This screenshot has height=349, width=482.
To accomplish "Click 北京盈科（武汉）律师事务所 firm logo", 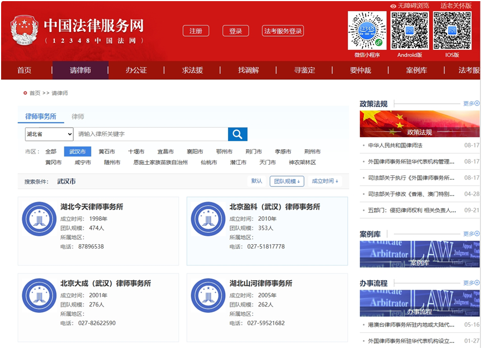I will point(208,219).
